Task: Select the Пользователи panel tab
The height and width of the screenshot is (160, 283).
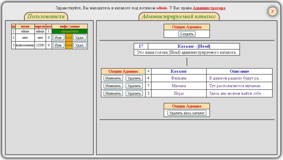Action: point(46,16)
